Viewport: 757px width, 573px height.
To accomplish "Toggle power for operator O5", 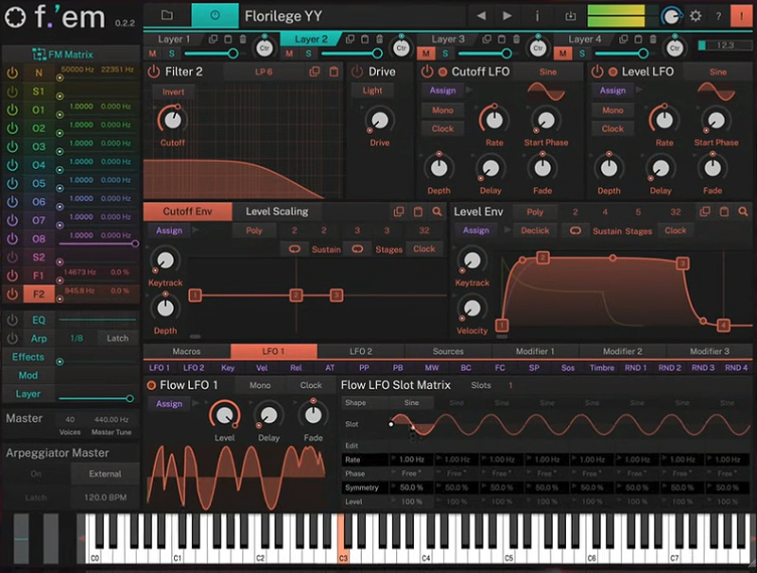I will pyautogui.click(x=12, y=183).
